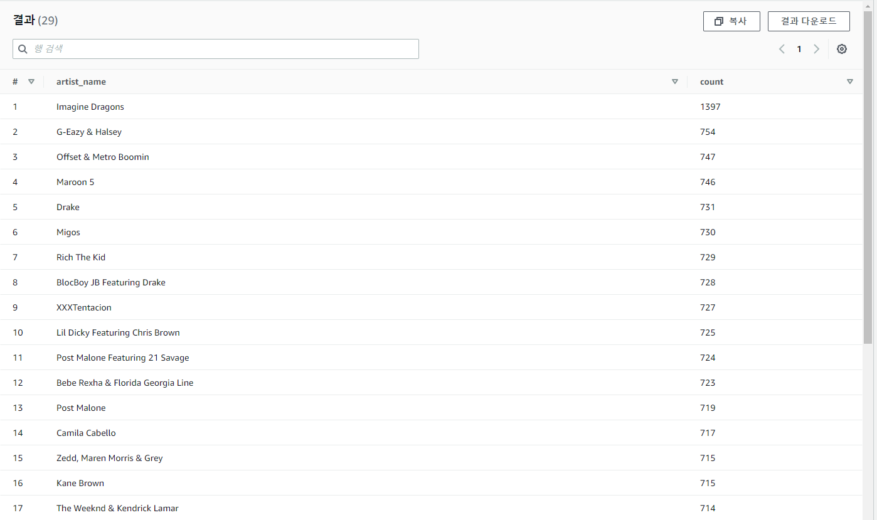
Task: Go to previous results page arrow
Action: (x=782, y=49)
